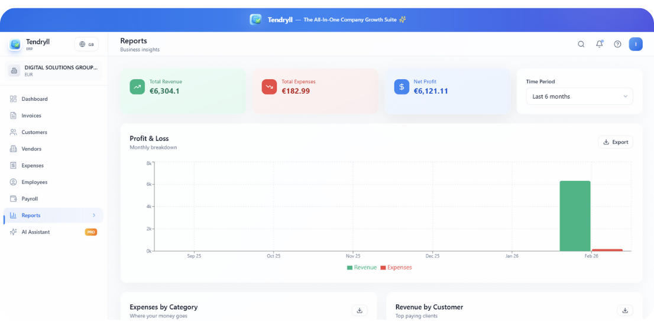Download the Revenue by Customer report
The width and height of the screenshot is (654, 328).
pyautogui.click(x=624, y=310)
